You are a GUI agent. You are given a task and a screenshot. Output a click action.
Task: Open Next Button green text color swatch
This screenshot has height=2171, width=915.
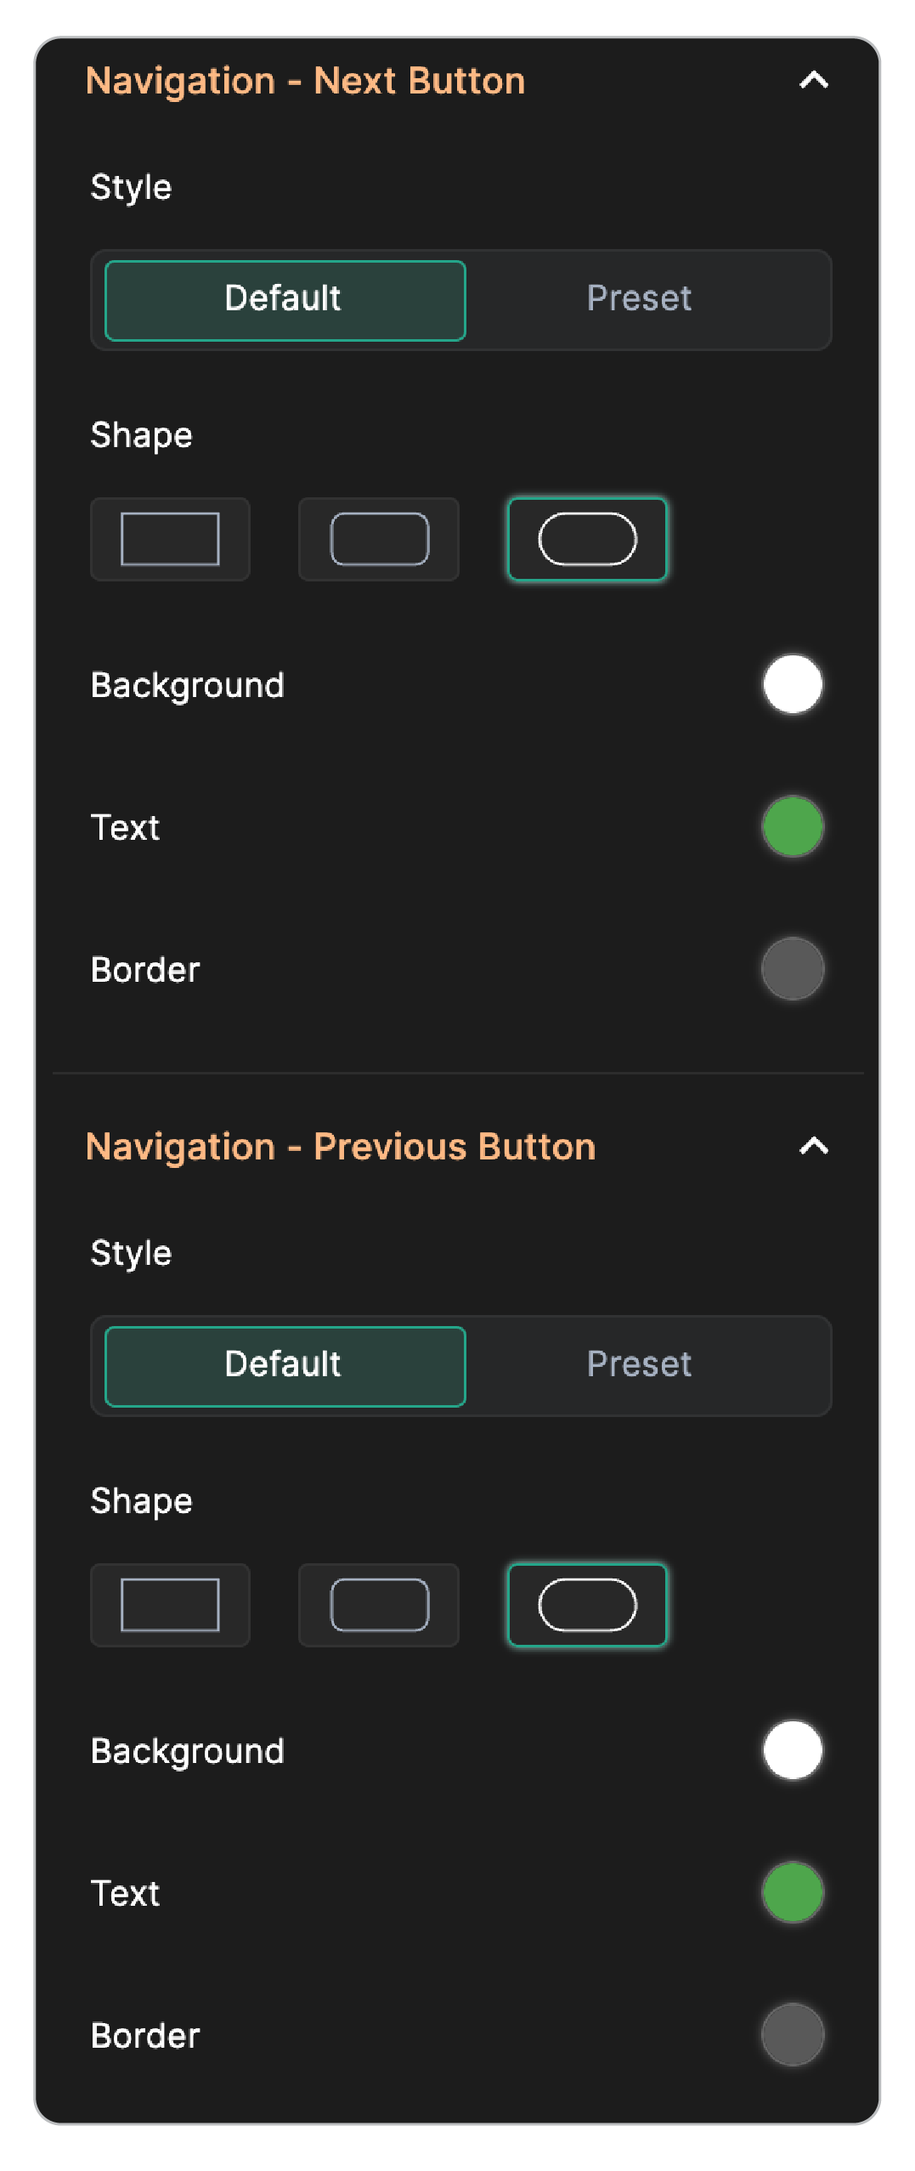[793, 826]
